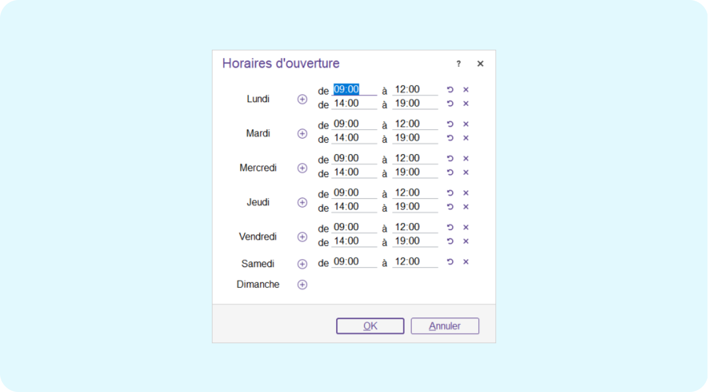Delete Lundi's afternoon time slot

(x=466, y=103)
